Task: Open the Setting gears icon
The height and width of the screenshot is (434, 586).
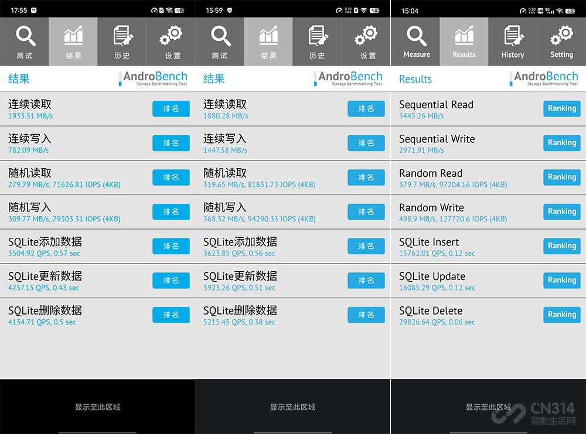Action: pyautogui.click(x=561, y=36)
